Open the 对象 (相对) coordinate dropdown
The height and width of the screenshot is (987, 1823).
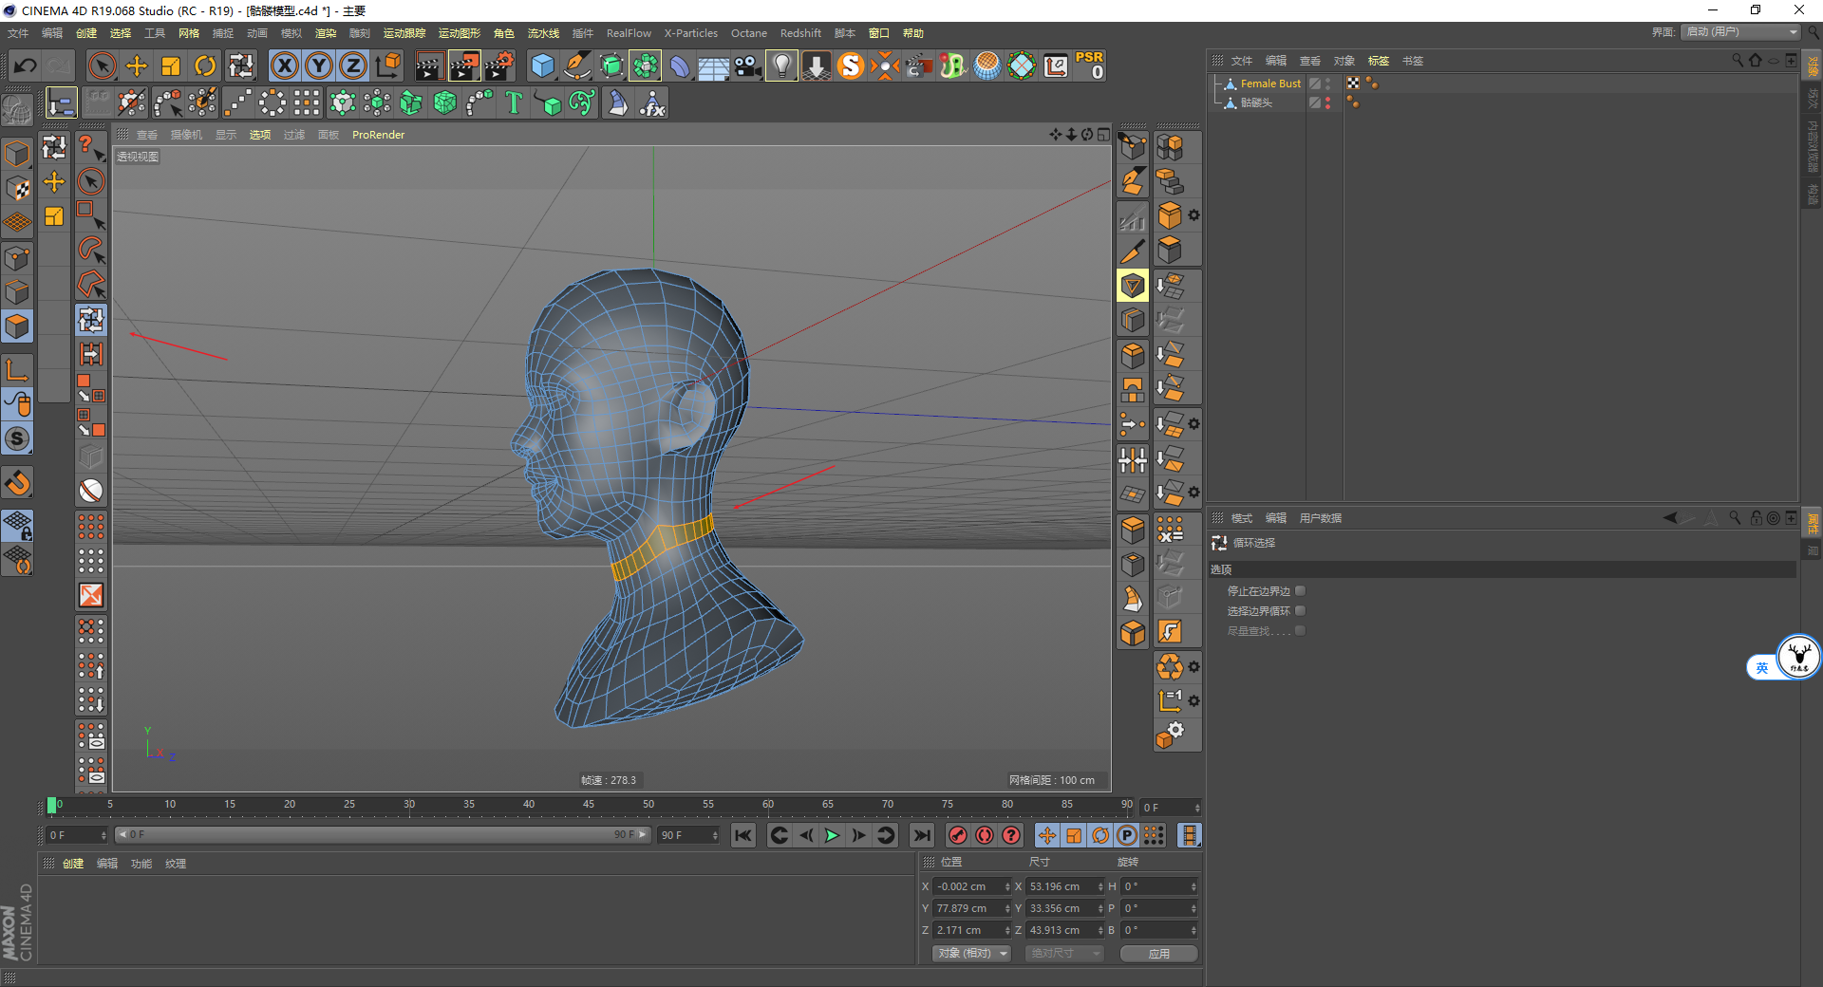click(x=971, y=954)
